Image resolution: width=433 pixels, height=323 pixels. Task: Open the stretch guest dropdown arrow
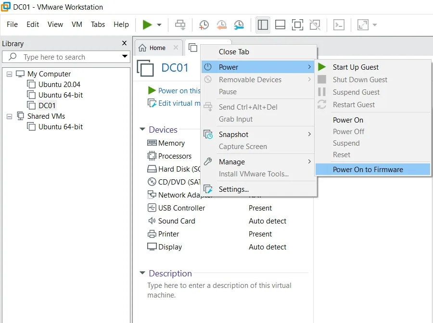tap(375, 25)
